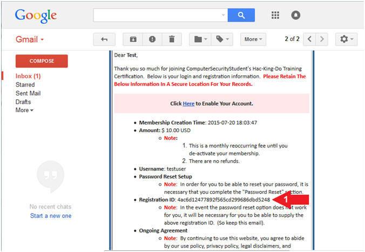The image size is (365, 252).
Task: Expand More labels in sidebar
Action: coord(24,110)
